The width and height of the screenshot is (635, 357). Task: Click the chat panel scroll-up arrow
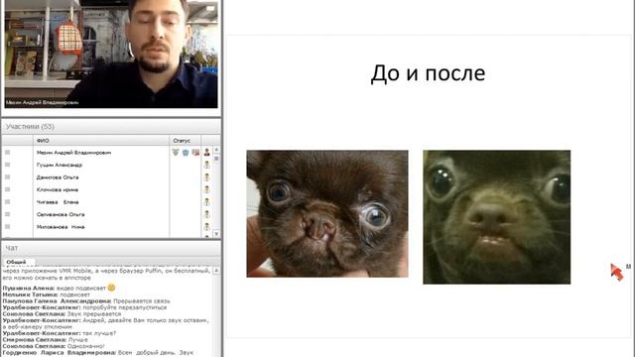[x=216, y=270]
